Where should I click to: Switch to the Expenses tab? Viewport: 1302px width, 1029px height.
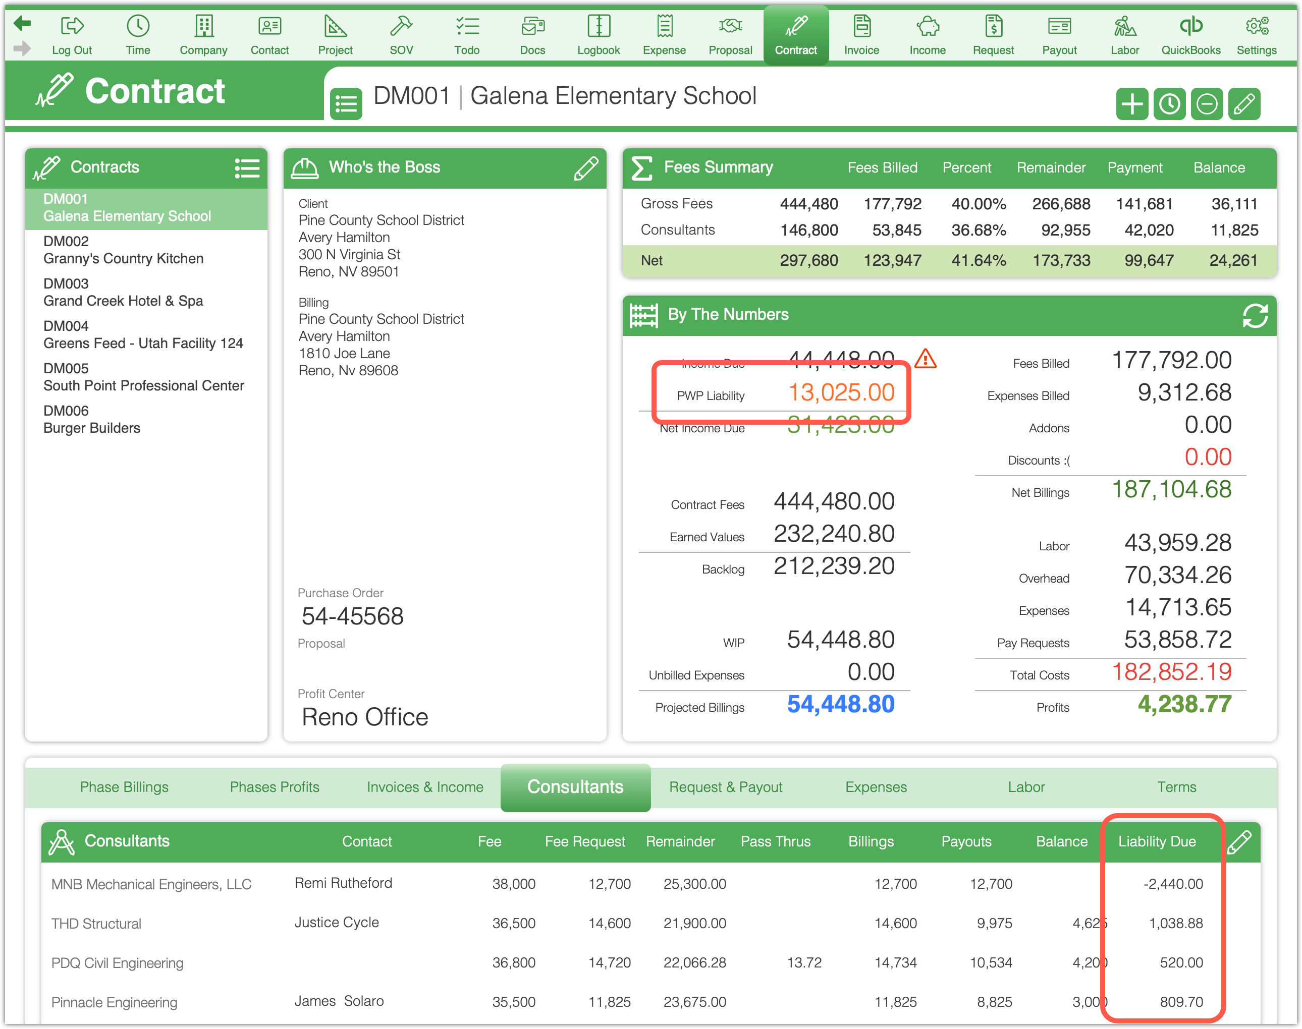point(876,787)
